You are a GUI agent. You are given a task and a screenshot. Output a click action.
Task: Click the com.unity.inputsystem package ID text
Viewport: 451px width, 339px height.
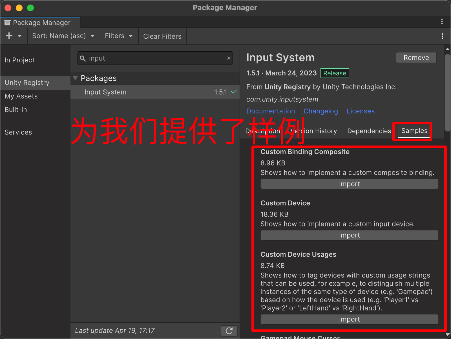[x=282, y=99]
